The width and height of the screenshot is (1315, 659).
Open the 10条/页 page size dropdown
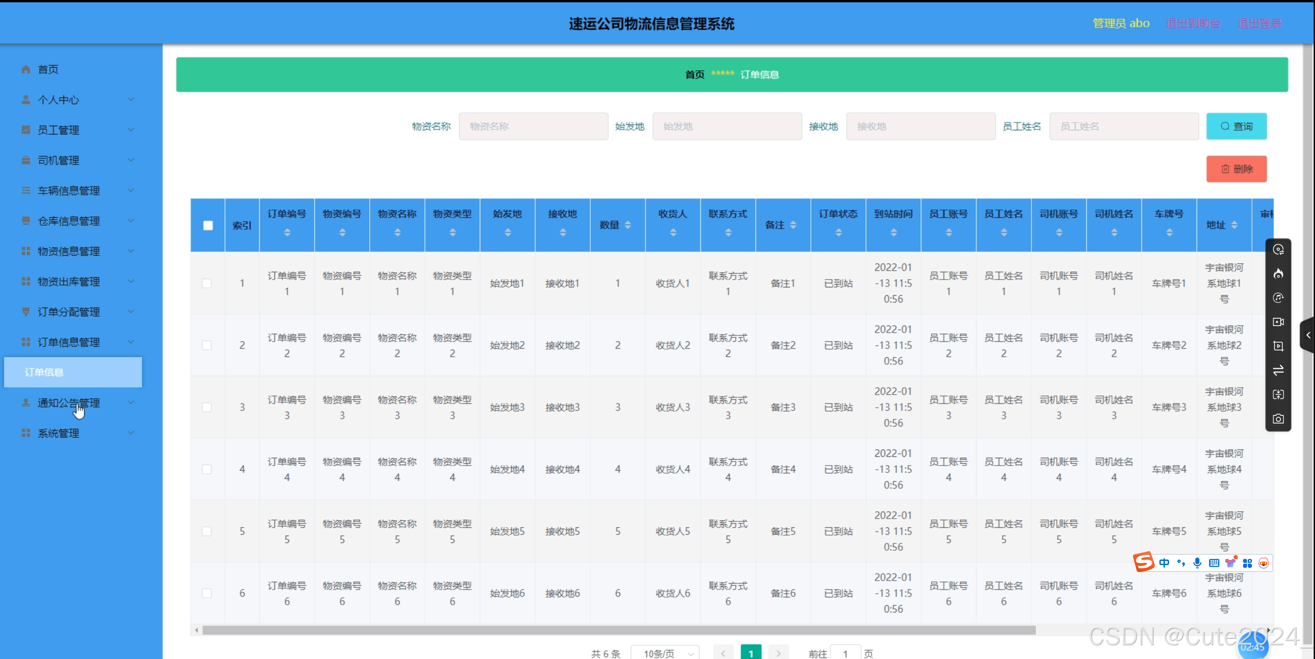665,653
